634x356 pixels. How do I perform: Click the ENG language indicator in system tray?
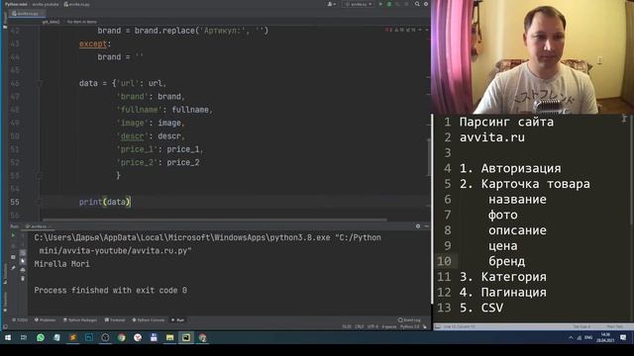tap(588, 337)
